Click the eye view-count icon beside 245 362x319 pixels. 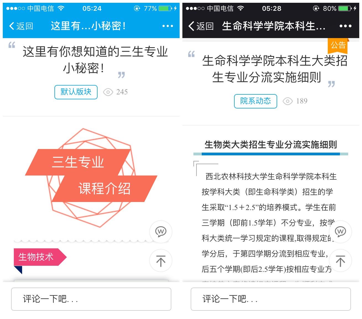click(x=108, y=92)
